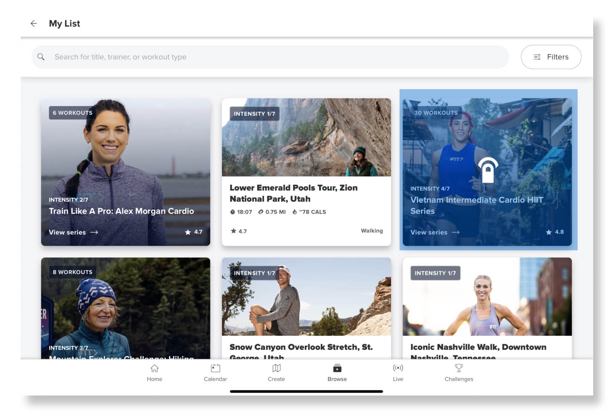The height and width of the screenshot is (414, 613).
Task: Open the Filters button
Action: pos(551,57)
